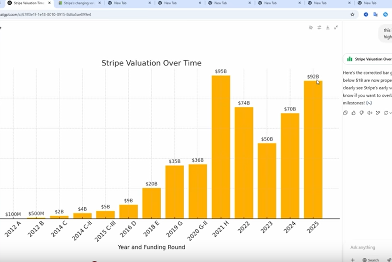
Task: Enable the Search globe button in composer
Action: [371, 260]
